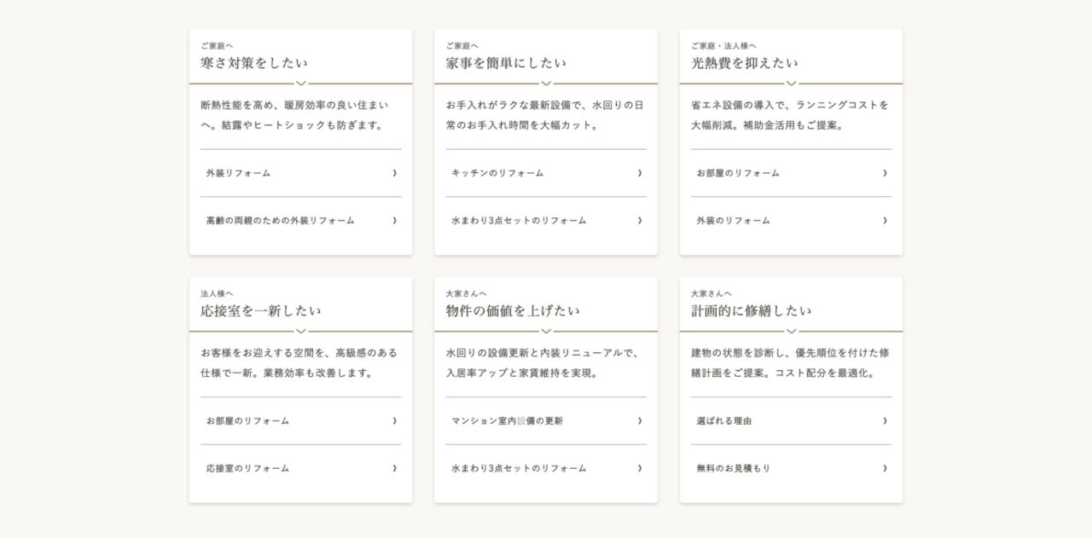Screen dimensions: 1092x538
Task: Click arrow icon beside マンション室内設備の更新
Action: [640, 421]
